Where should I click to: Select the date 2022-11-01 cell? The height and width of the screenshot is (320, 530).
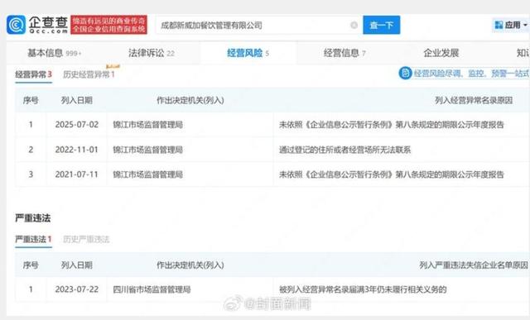[x=77, y=150]
